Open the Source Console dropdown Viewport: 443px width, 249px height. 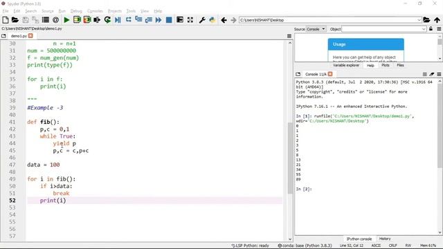click(x=316, y=29)
